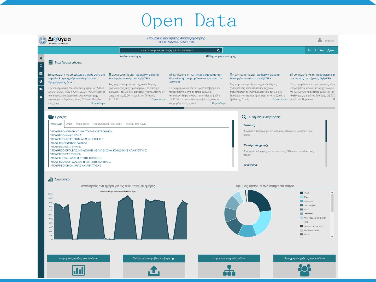
Task: Click the org chart icon under Φορείς
Action: [229, 271]
